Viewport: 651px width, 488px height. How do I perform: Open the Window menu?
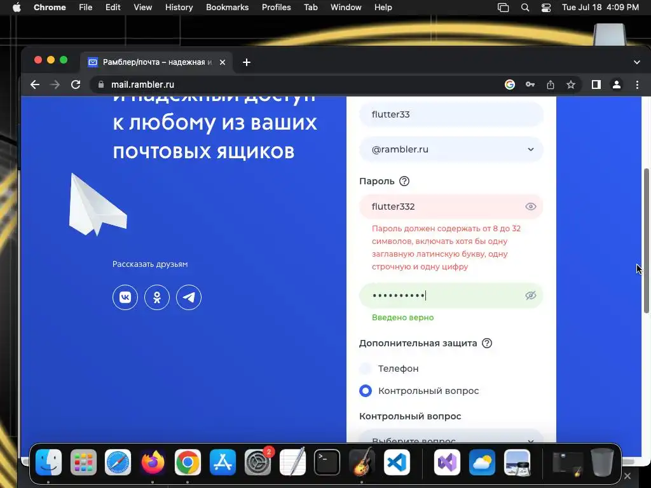coord(346,8)
